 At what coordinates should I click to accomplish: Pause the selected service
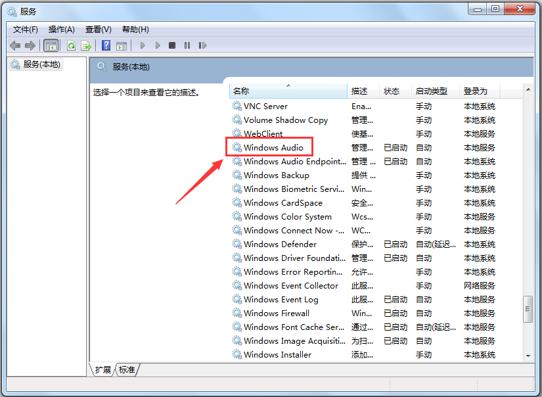click(x=187, y=45)
